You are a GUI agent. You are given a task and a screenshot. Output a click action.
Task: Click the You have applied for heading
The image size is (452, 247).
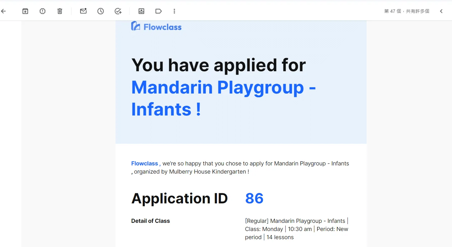point(218,65)
